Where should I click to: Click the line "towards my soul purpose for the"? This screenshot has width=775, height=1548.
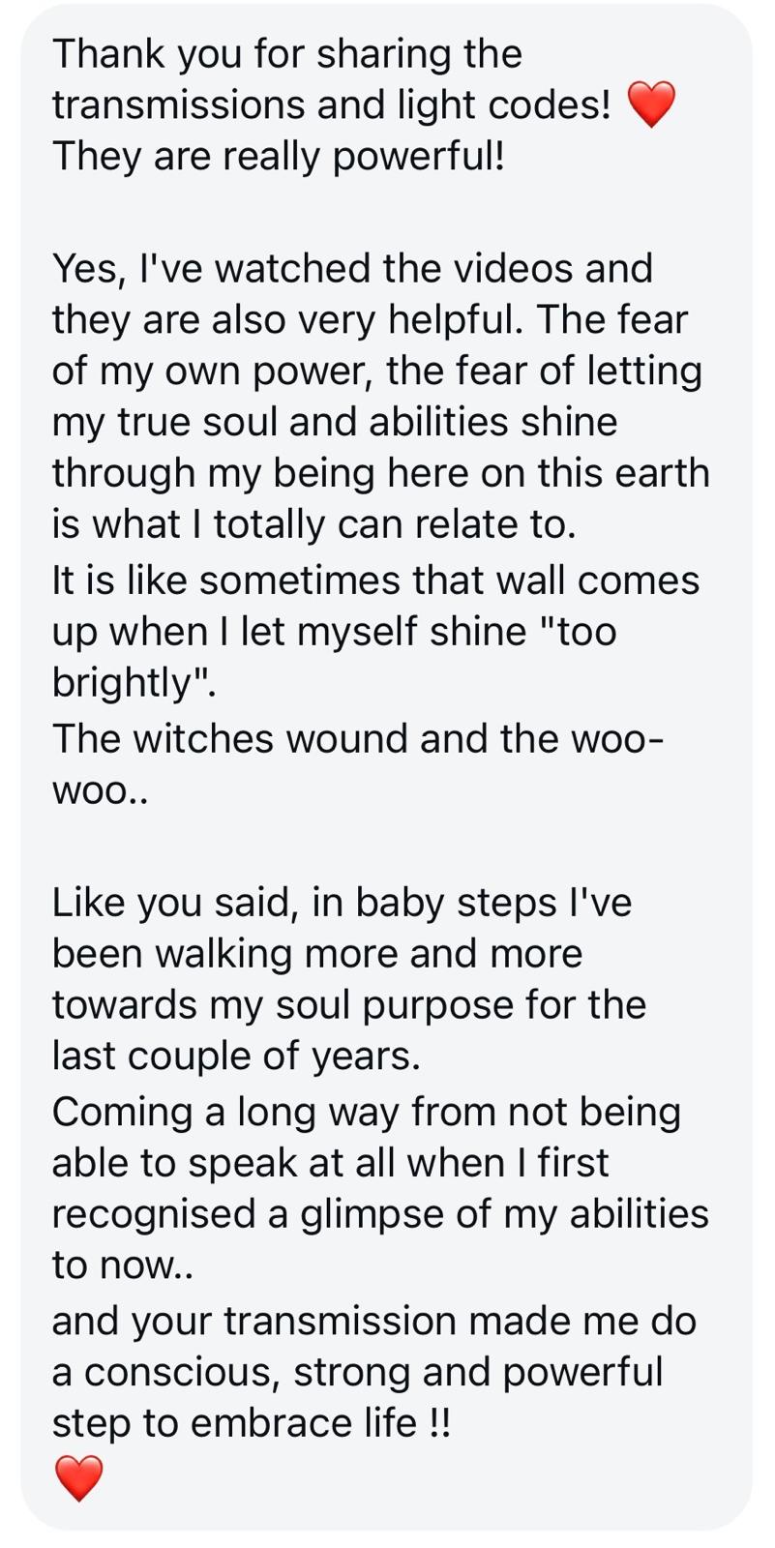pos(348,1005)
